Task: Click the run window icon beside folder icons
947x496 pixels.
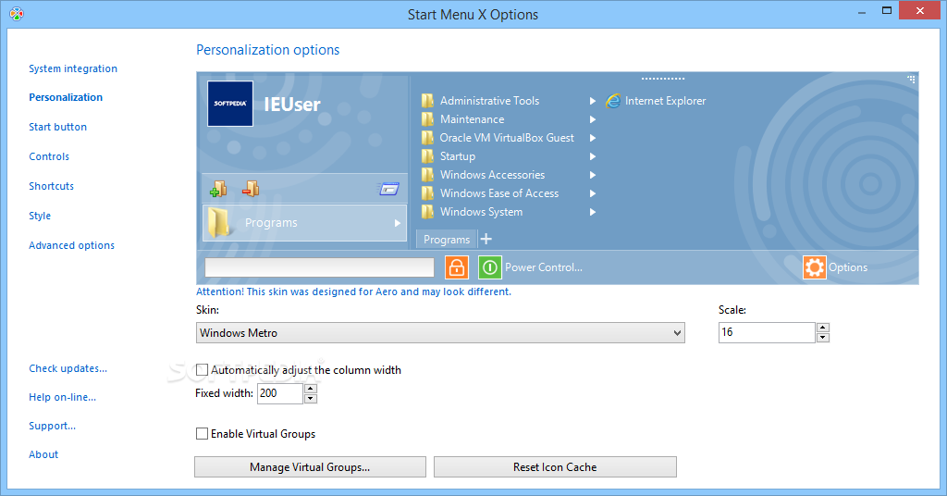Action: (389, 189)
